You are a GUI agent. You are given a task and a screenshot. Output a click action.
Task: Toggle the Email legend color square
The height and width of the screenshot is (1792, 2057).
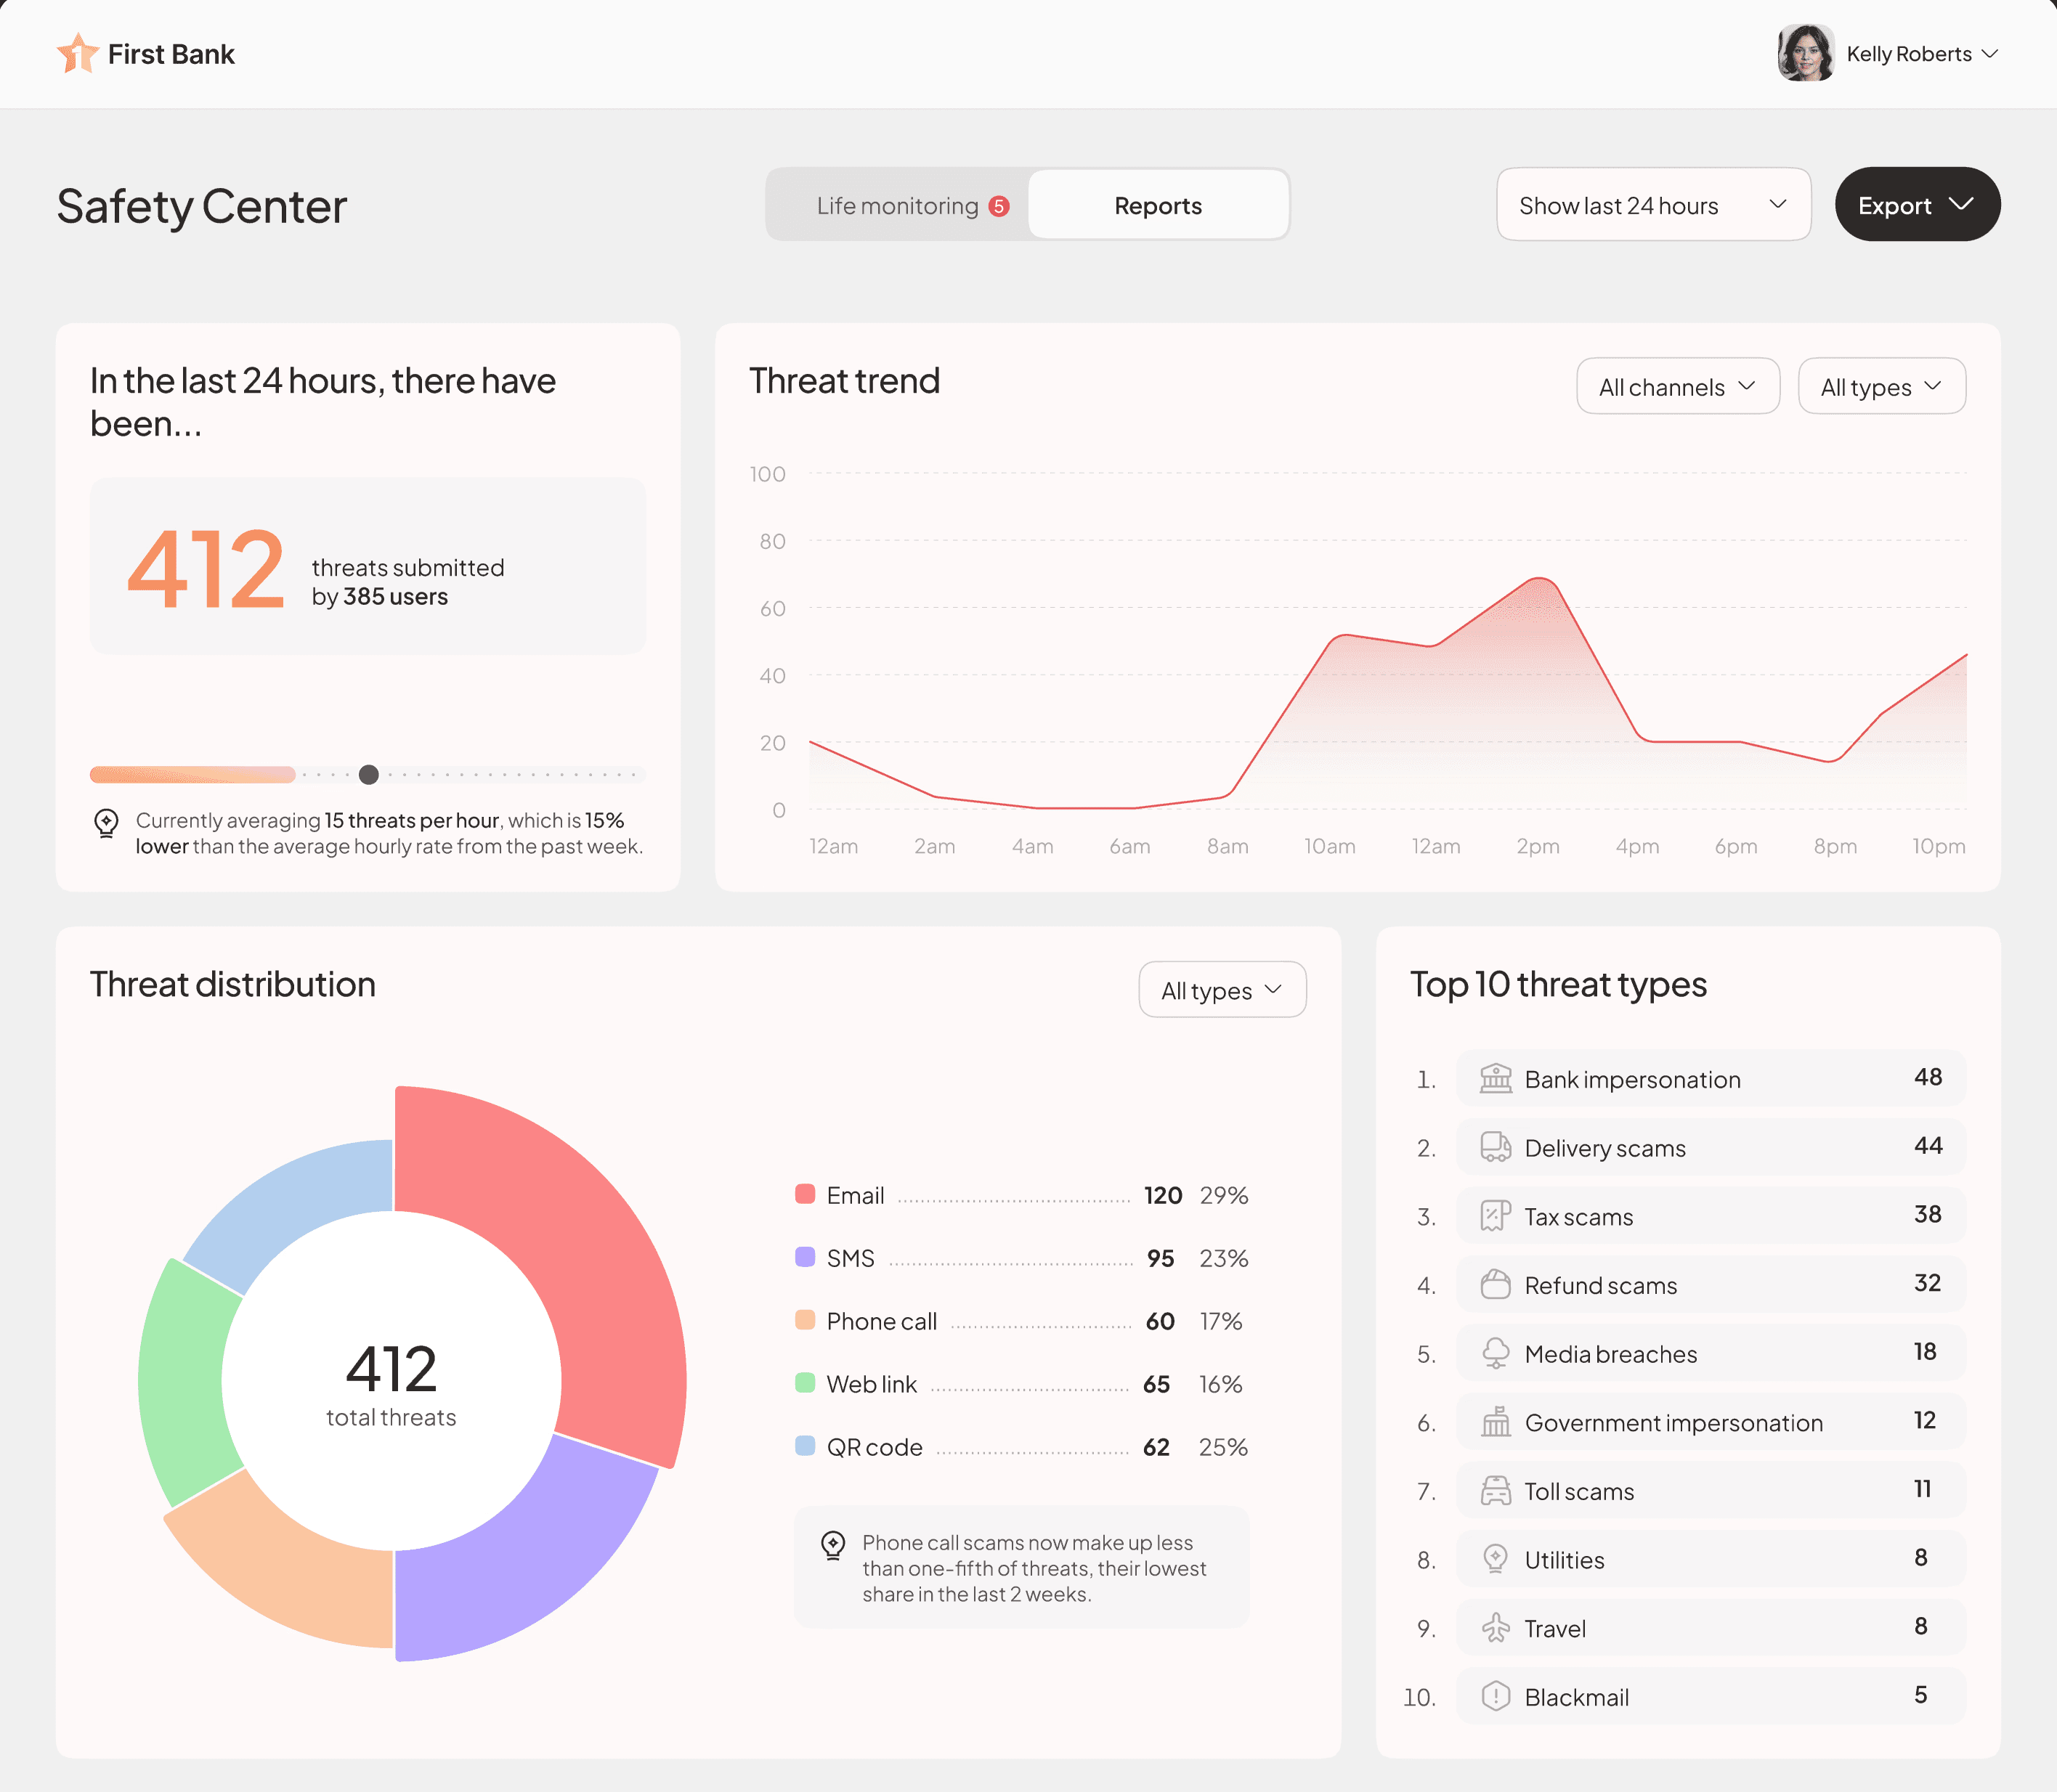804,1194
